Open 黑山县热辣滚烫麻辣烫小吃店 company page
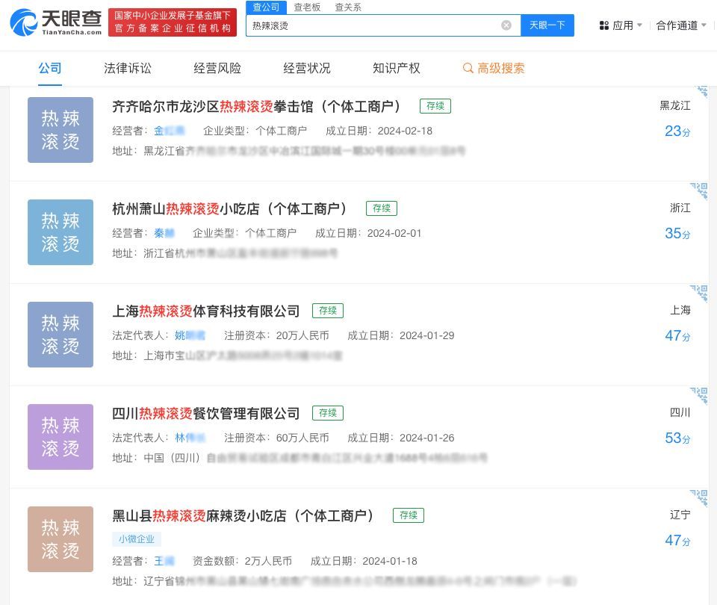The height and width of the screenshot is (605, 717). (x=243, y=516)
